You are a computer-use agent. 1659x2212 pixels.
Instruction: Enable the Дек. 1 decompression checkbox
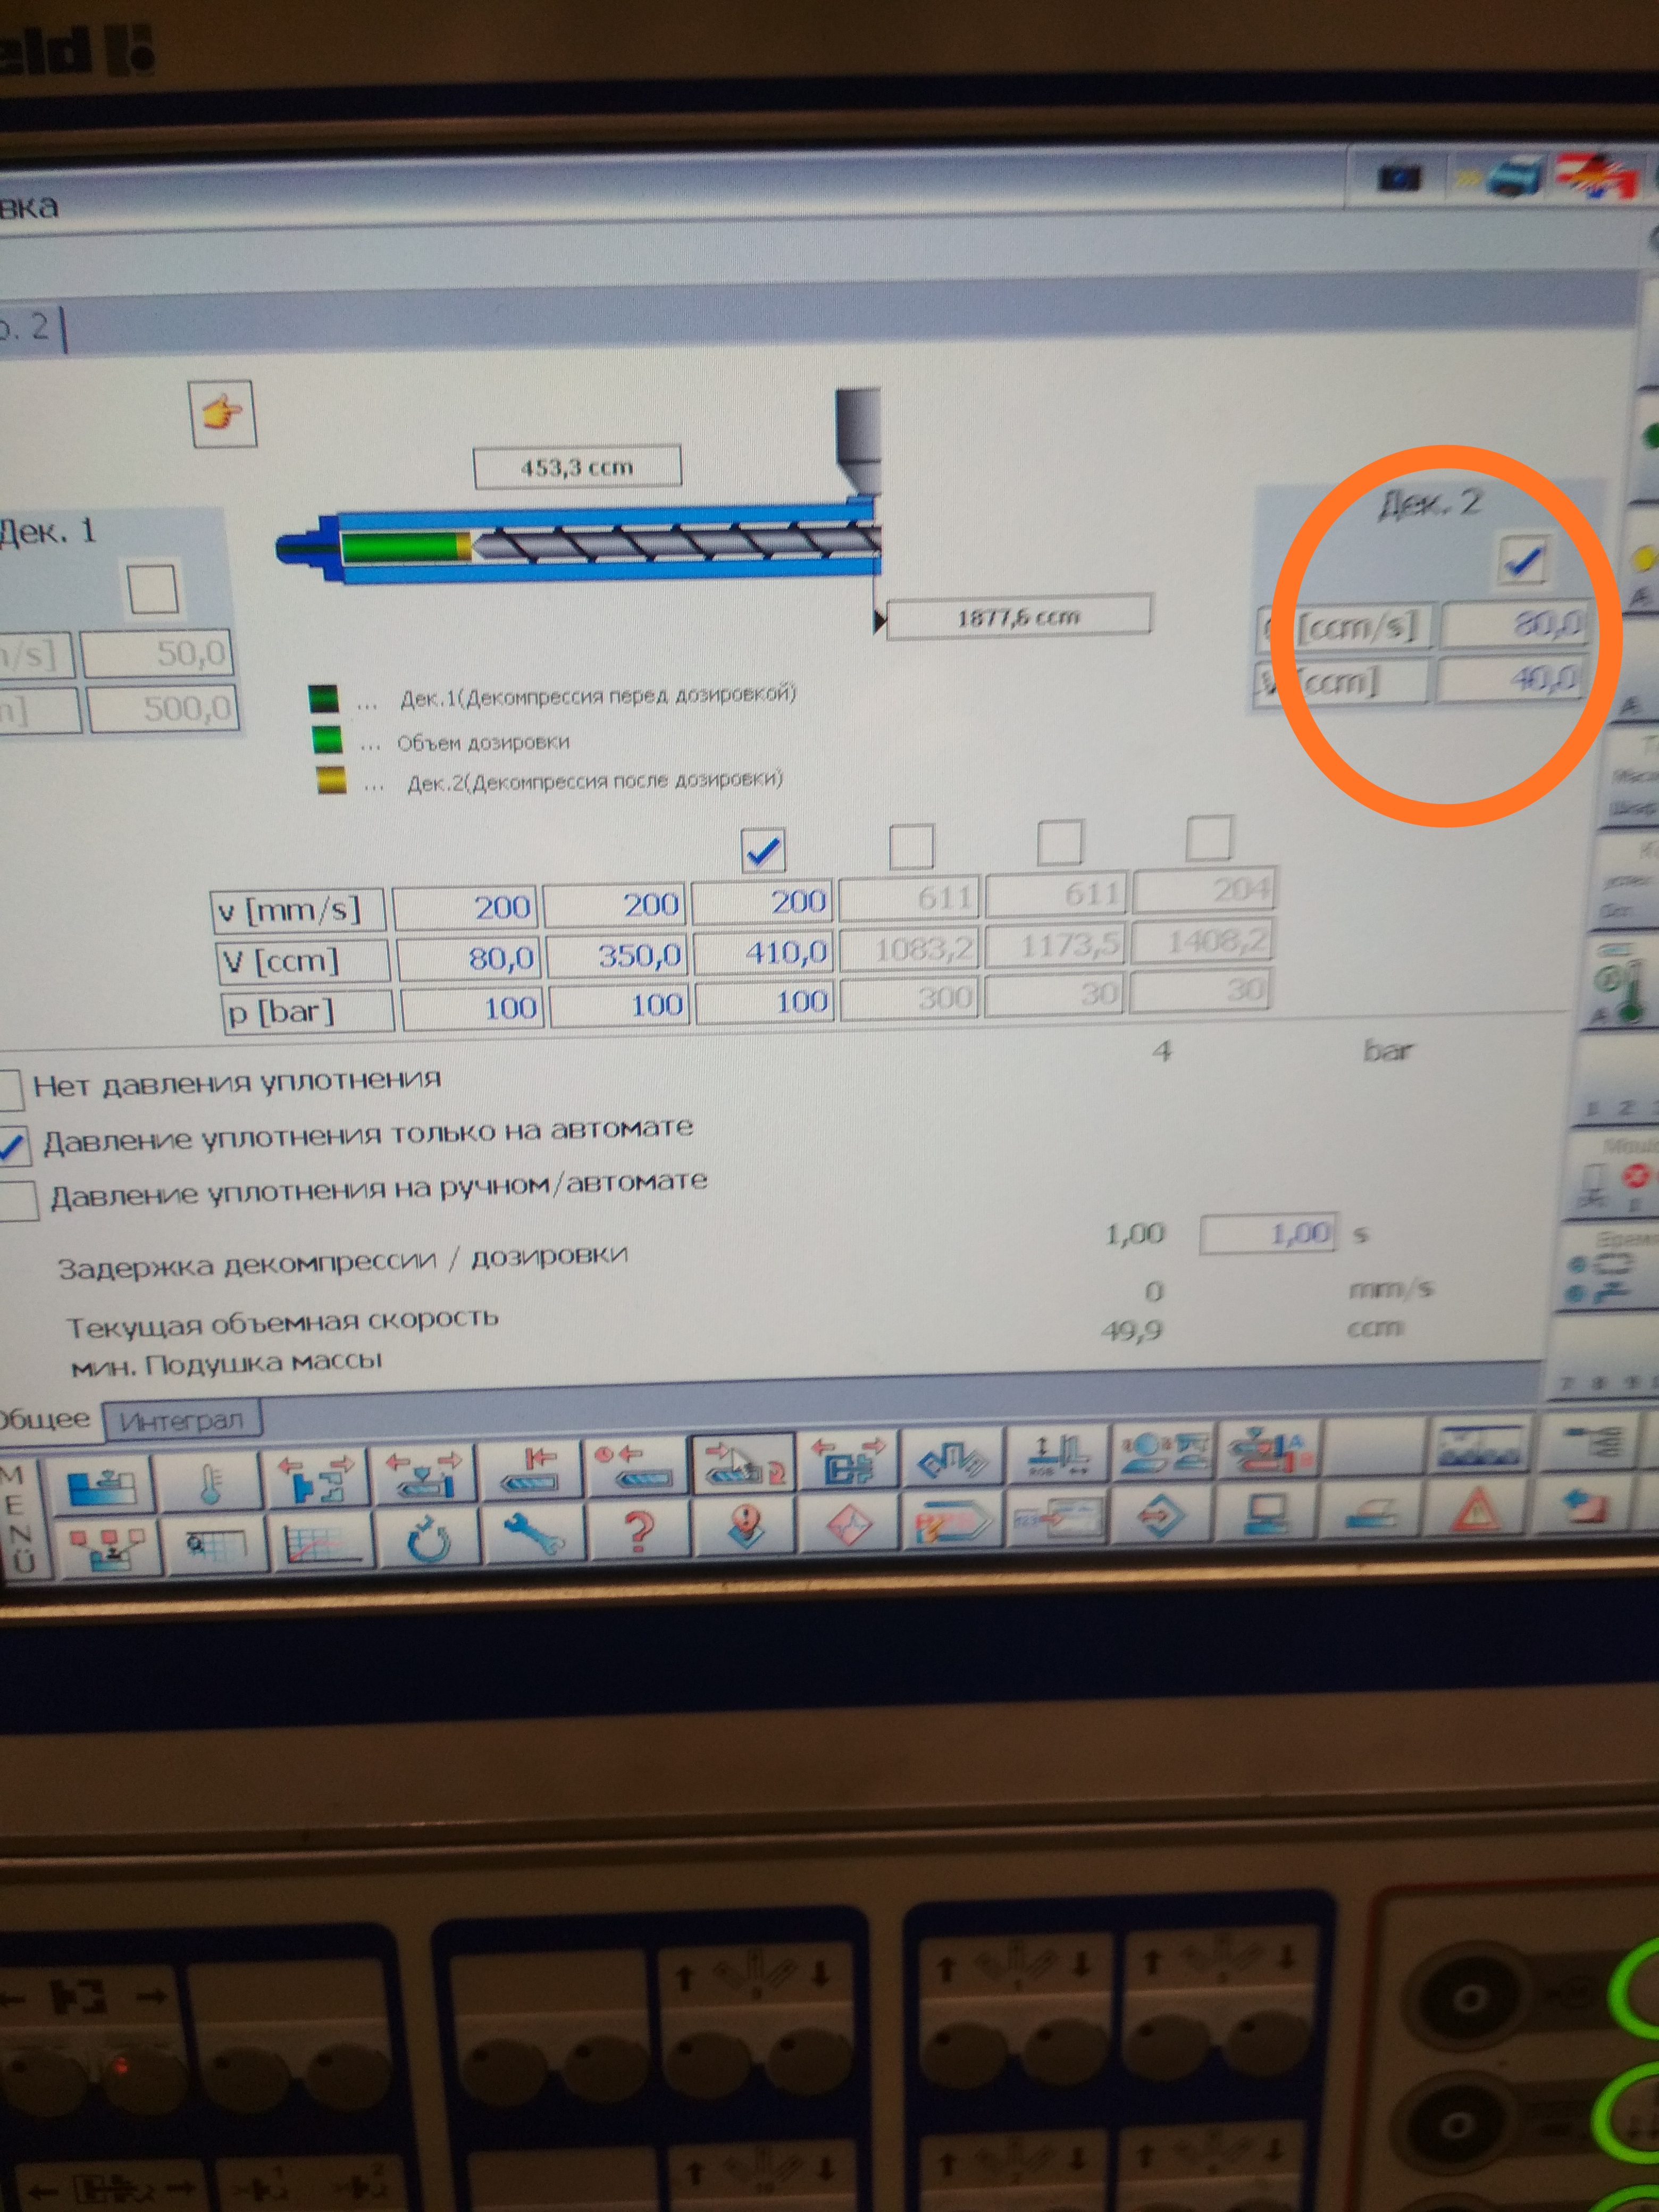[x=153, y=589]
